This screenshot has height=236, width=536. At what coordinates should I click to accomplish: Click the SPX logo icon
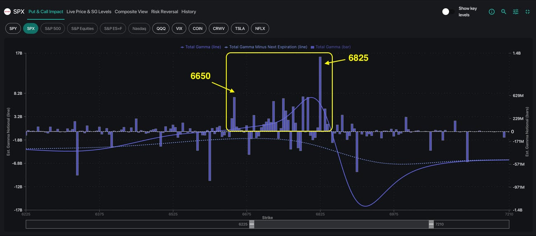7,12
